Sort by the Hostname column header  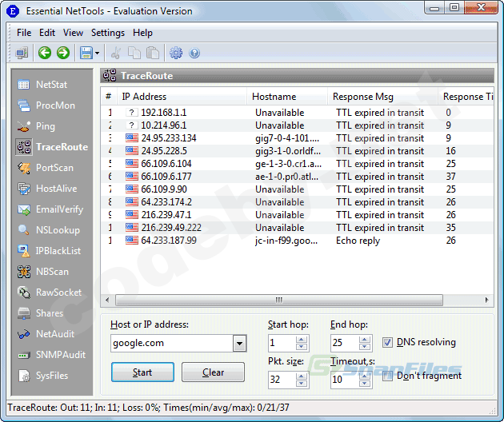tap(287, 97)
